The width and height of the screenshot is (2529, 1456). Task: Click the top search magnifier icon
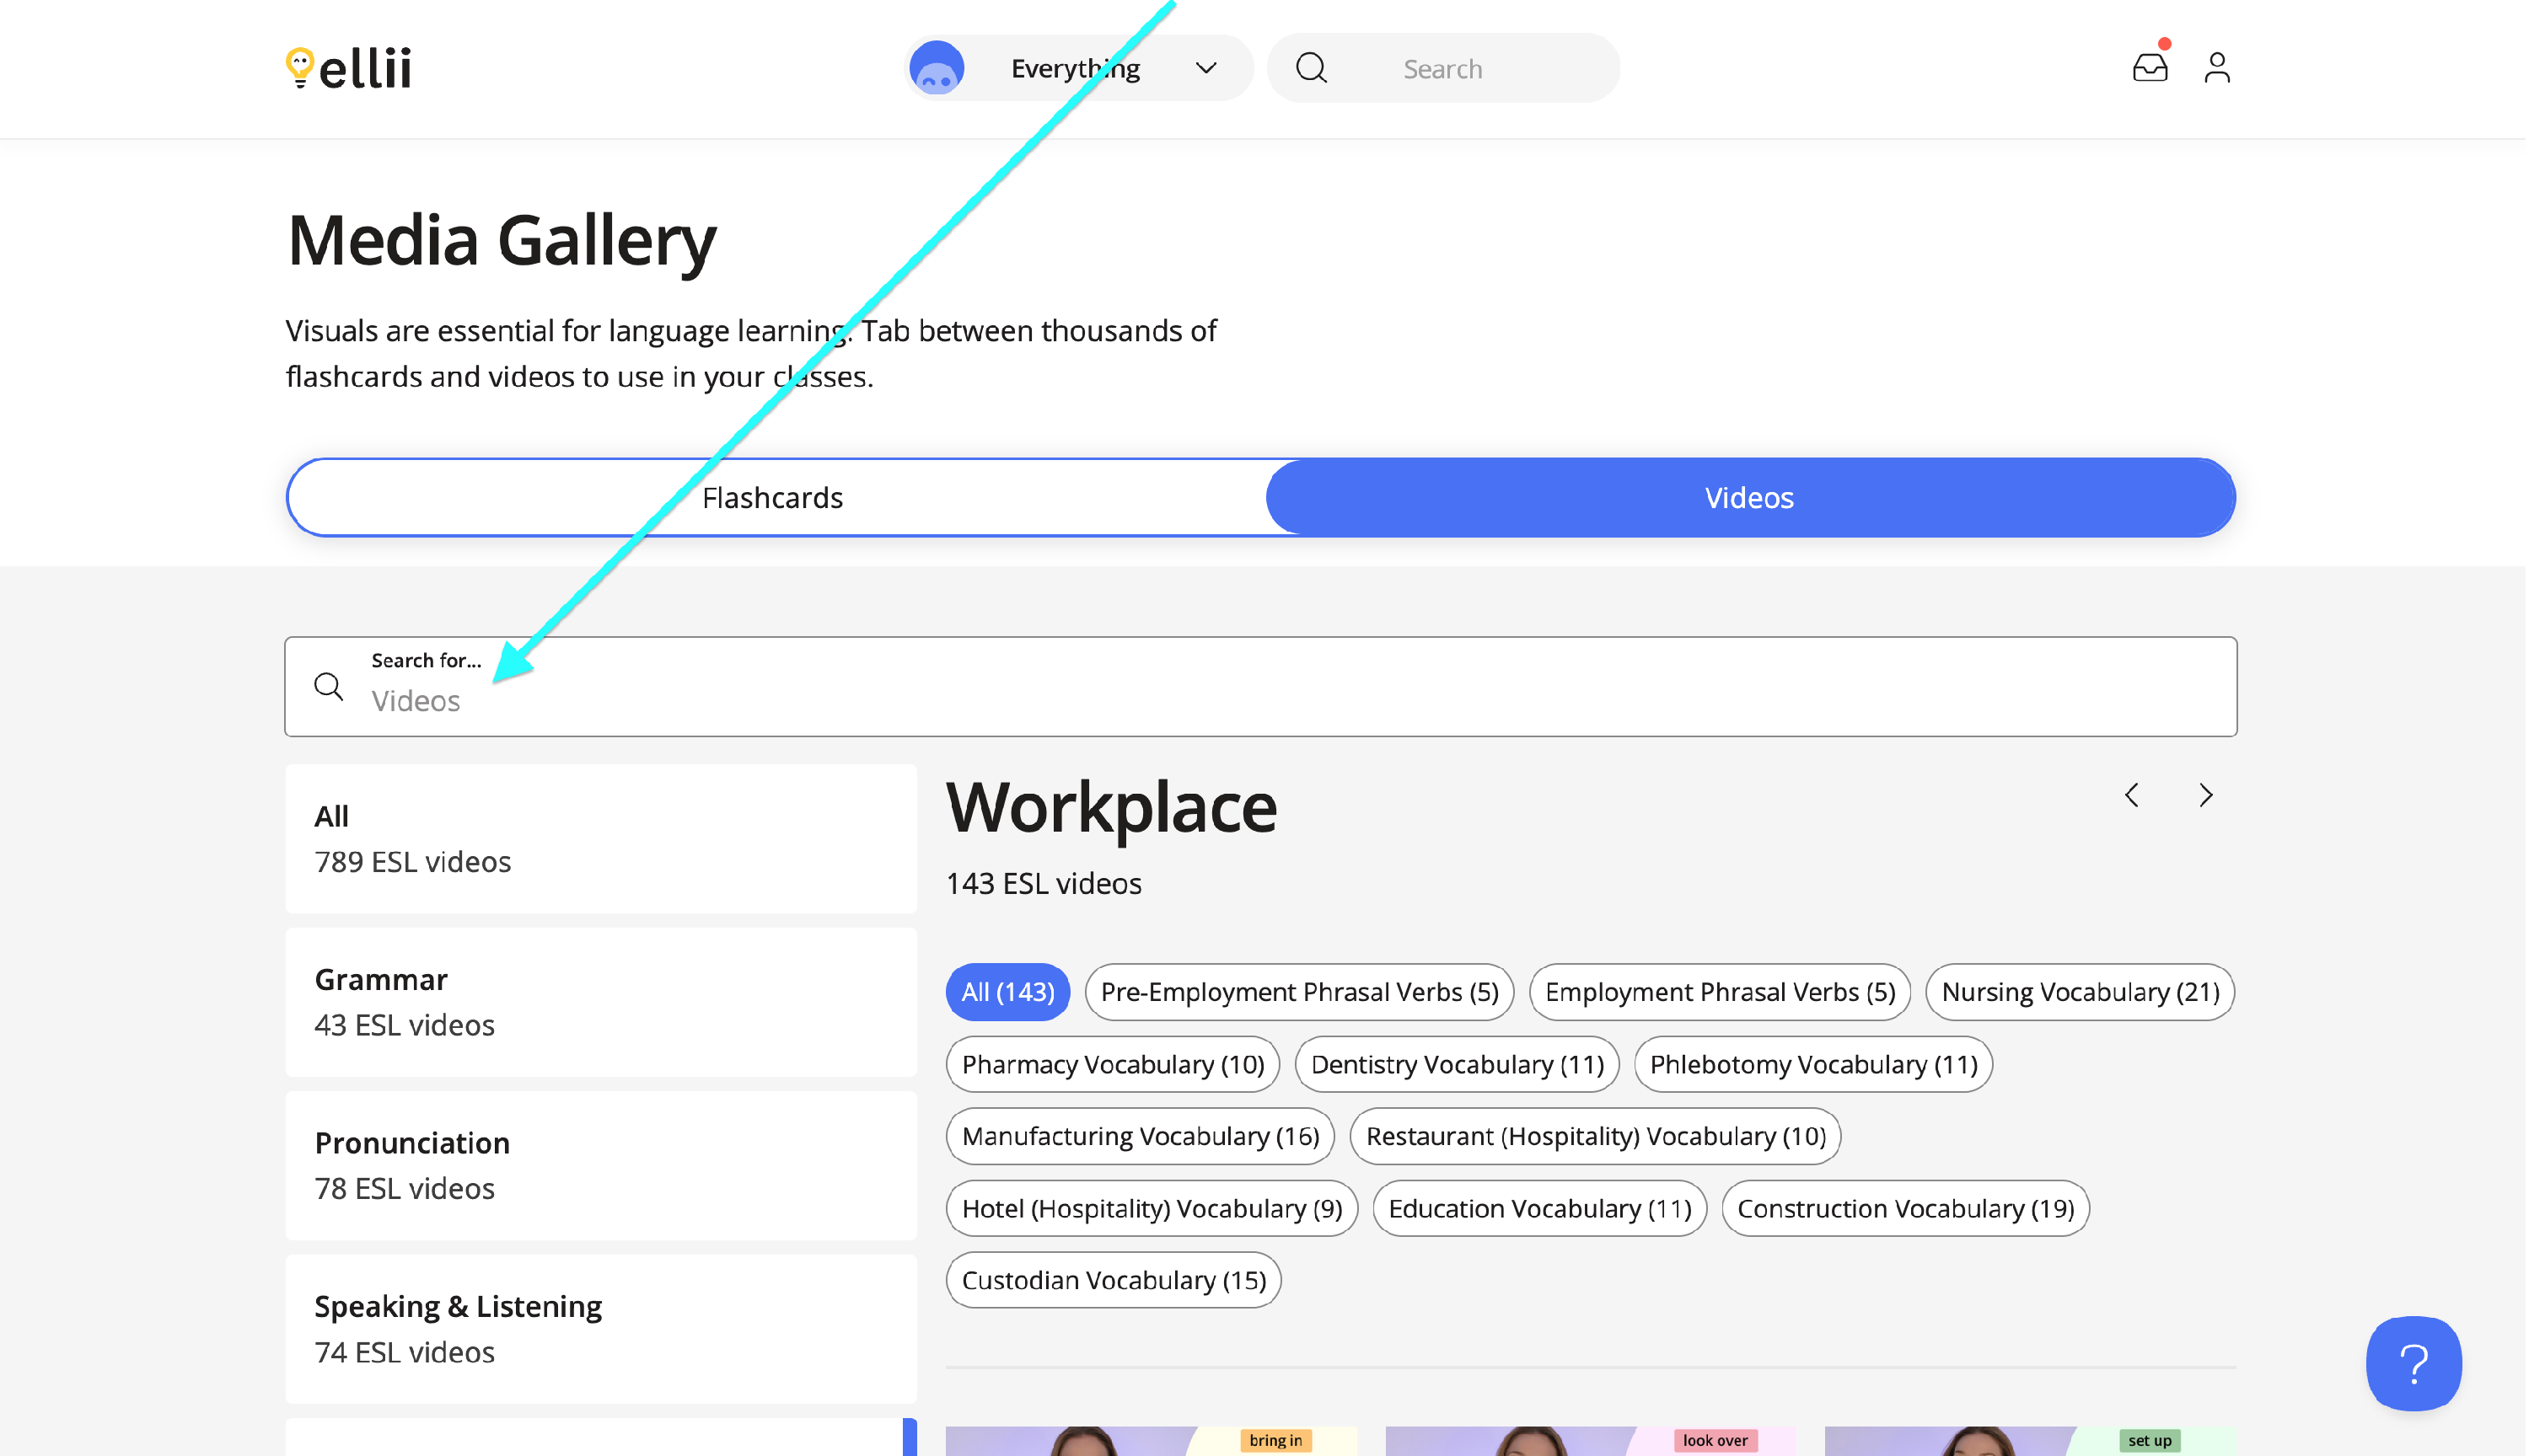click(x=1313, y=68)
